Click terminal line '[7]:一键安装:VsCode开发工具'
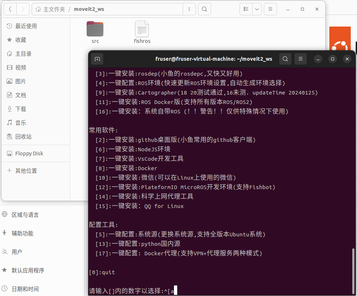 pyautogui.click(x=139, y=159)
